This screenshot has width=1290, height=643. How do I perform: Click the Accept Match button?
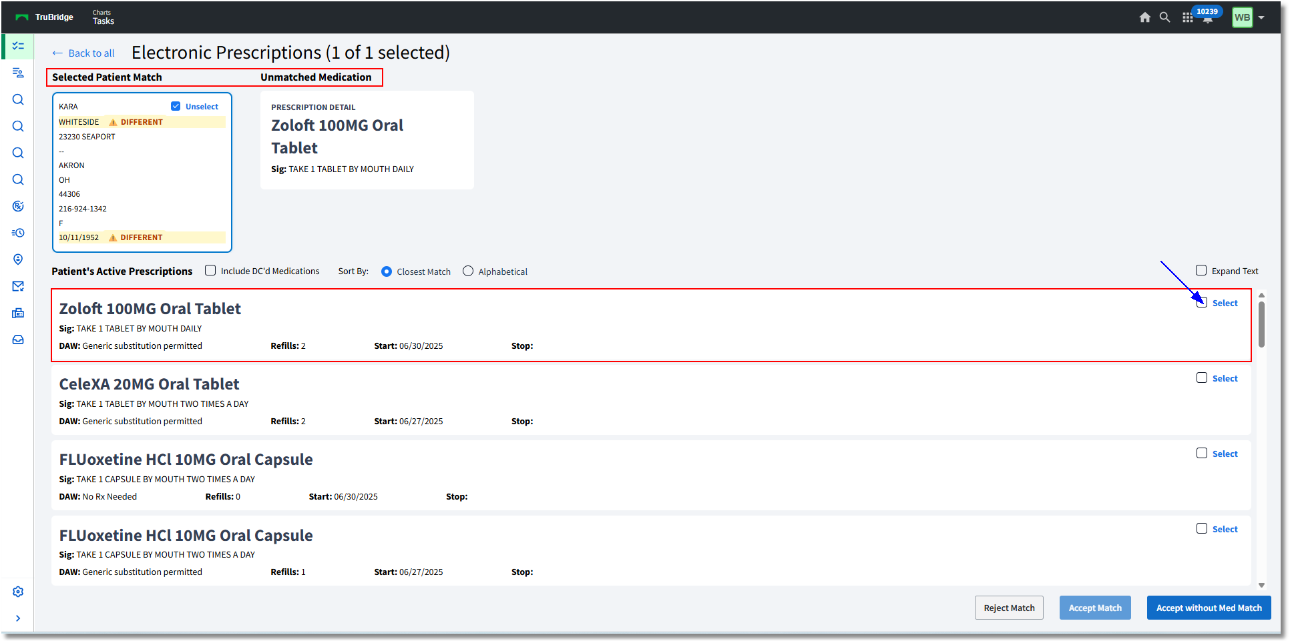click(x=1095, y=608)
